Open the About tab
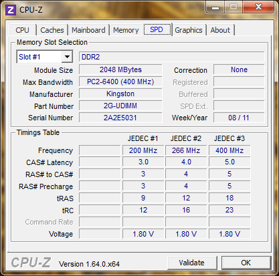This screenshot has width=279, height=276. coord(220,30)
